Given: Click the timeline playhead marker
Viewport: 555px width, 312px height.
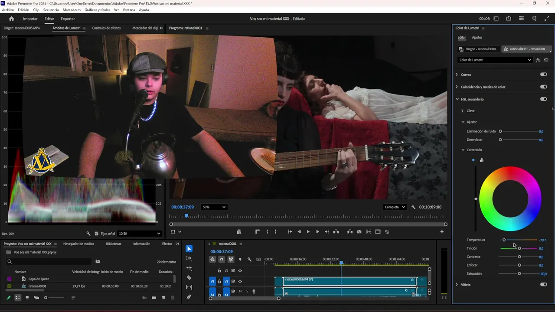Looking at the screenshot, I should [341, 263].
